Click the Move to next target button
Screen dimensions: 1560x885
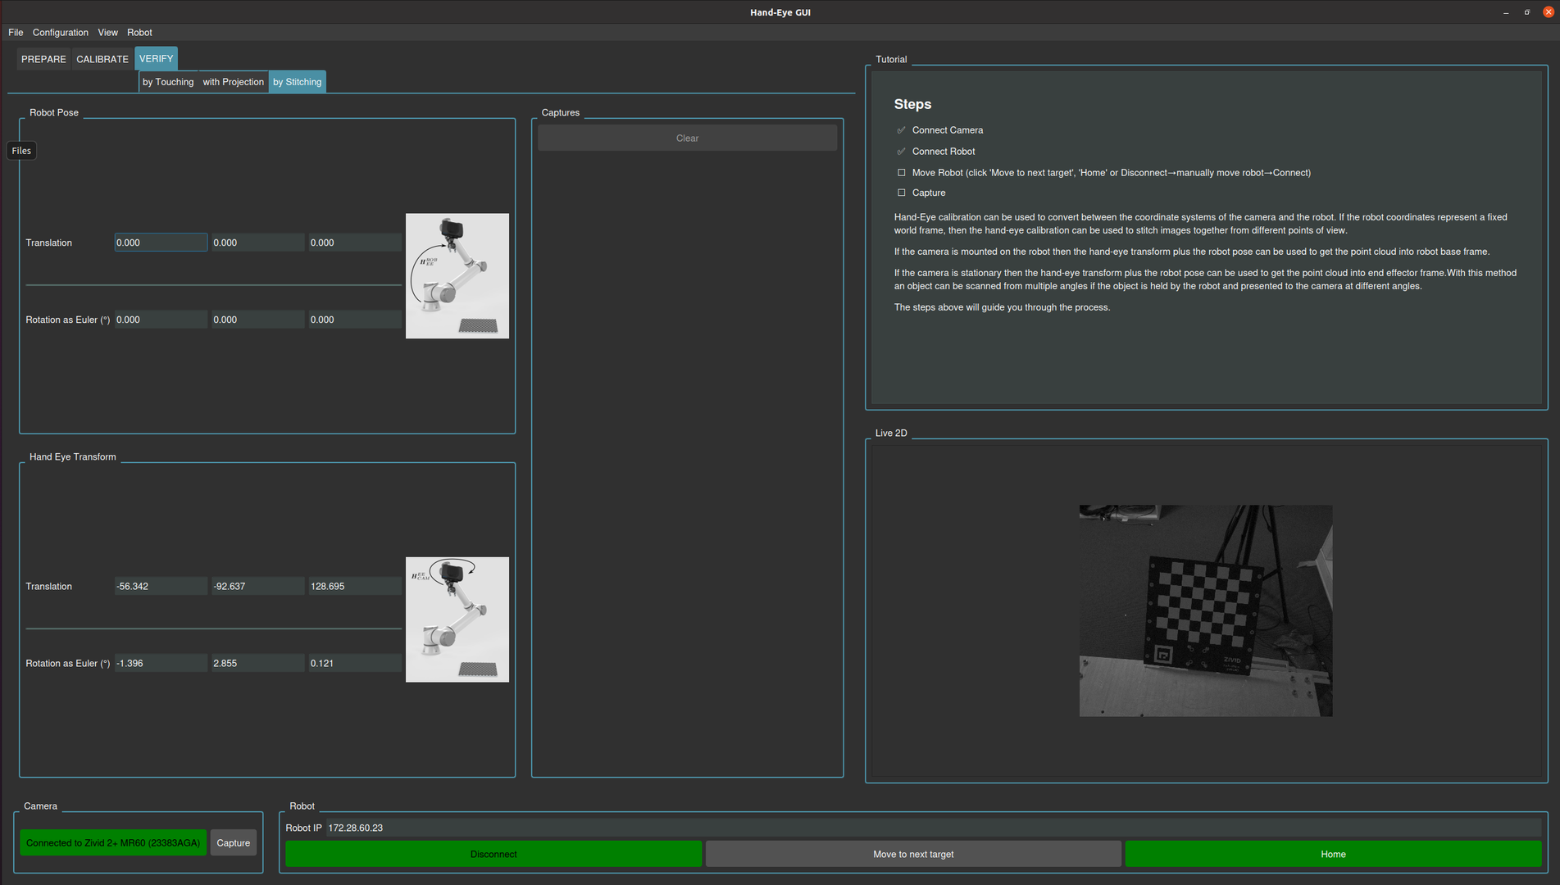click(912, 854)
